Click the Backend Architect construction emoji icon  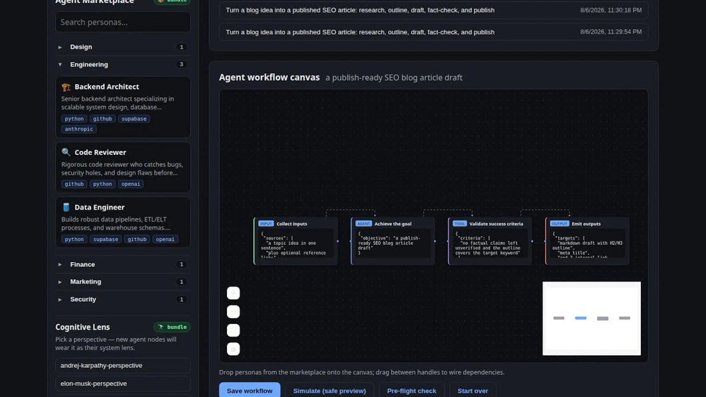pos(66,87)
